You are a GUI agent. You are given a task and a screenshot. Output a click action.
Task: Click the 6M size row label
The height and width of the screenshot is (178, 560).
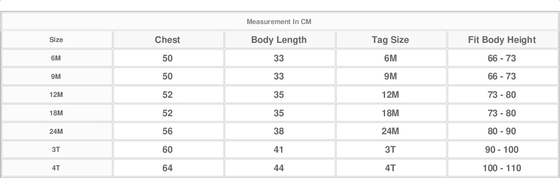point(56,58)
